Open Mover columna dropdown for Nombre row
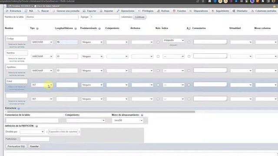 point(266,56)
